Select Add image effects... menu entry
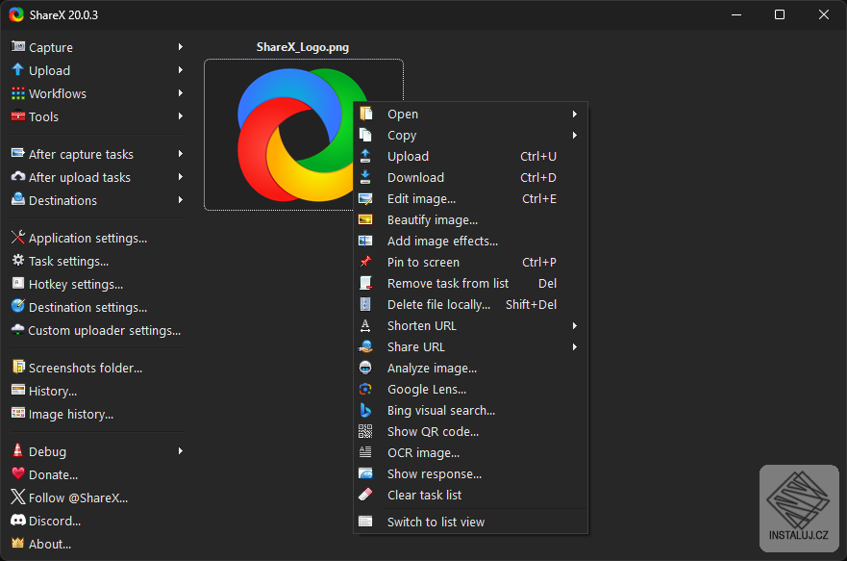847x561 pixels. tap(470, 241)
